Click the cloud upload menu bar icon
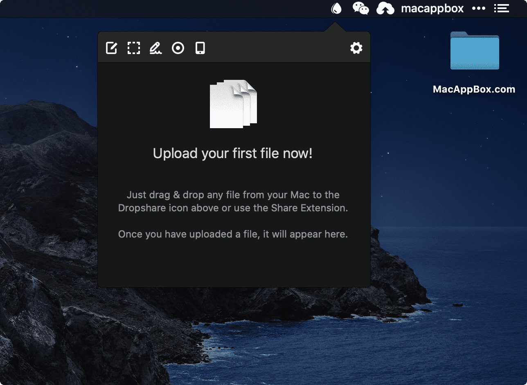This screenshot has width=527, height=385. coord(385,8)
